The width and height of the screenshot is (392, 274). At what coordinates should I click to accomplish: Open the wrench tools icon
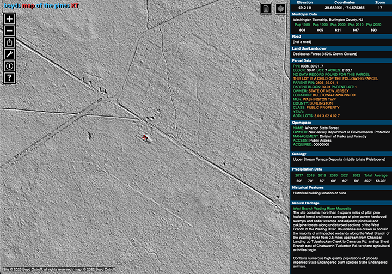coord(9,54)
